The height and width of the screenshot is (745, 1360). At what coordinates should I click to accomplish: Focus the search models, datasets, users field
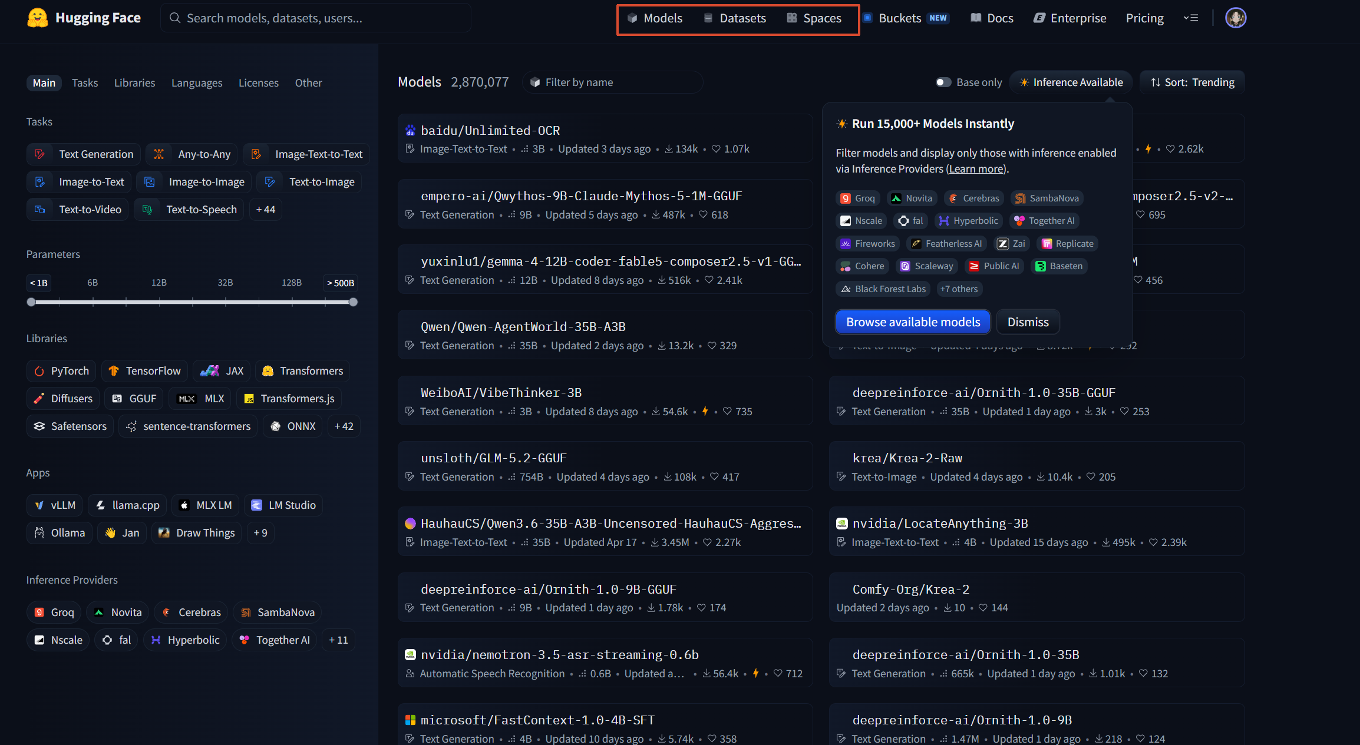[316, 18]
